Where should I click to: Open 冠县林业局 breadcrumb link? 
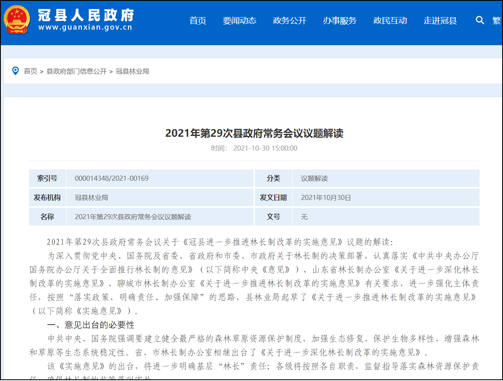pos(132,72)
